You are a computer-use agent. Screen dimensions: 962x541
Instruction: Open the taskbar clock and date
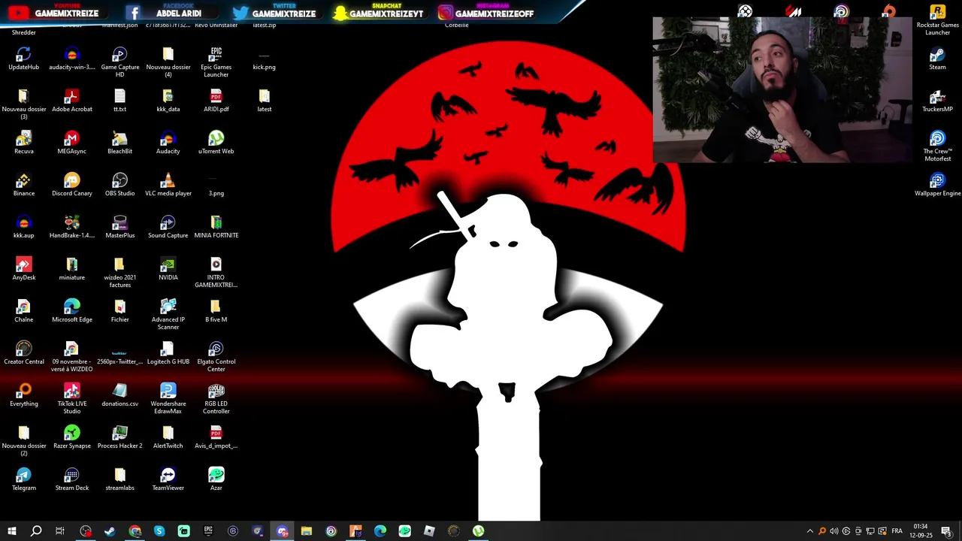tap(921, 531)
